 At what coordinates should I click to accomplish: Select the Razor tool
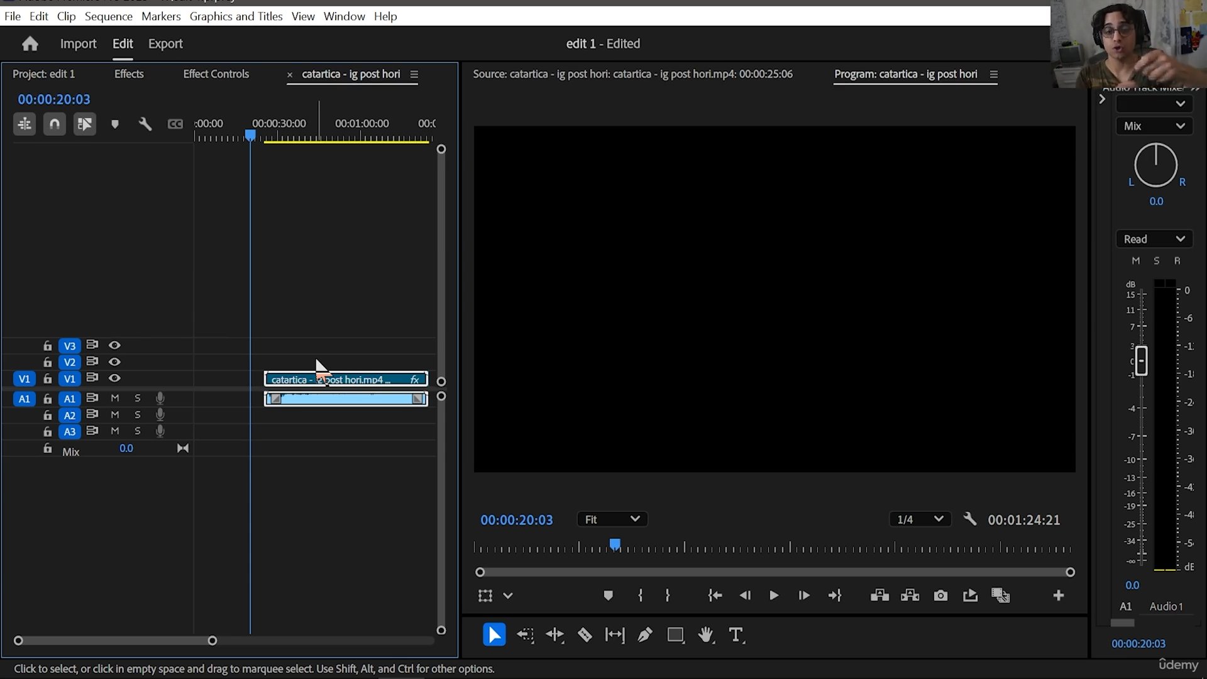[585, 635]
